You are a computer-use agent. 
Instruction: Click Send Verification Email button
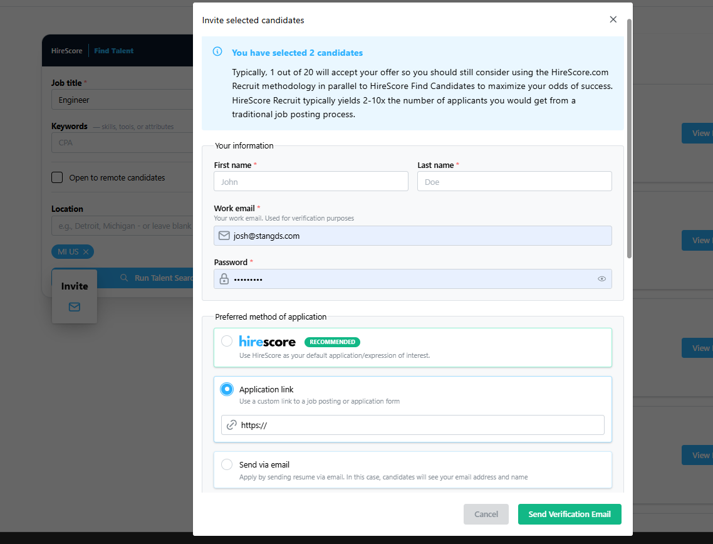[570, 514]
